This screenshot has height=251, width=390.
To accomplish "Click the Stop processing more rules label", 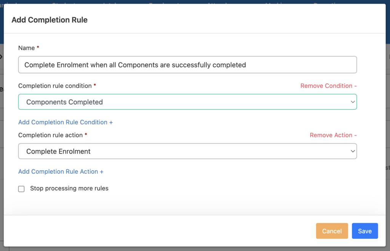I will point(69,188).
